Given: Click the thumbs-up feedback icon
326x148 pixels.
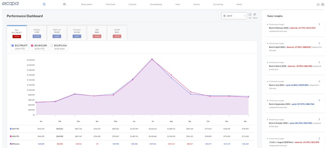Looking at the screenshot, I should [x=318, y=4].
